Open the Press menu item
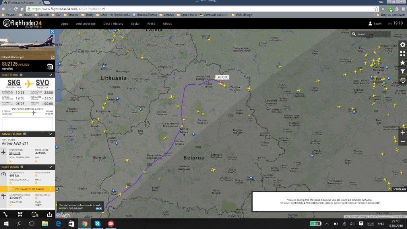Screen dimensions: 407x229 pyautogui.click(x=151, y=23)
